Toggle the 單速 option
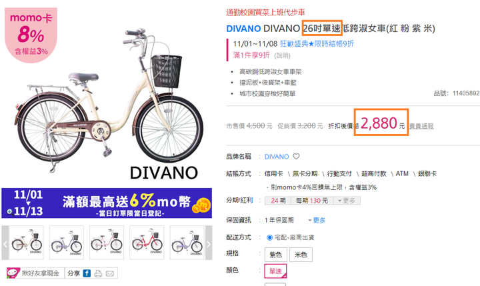Image resolution: width=480 pixels, height=286 pixels. 275,271
